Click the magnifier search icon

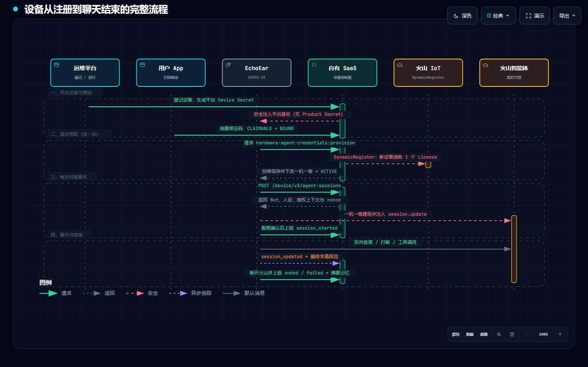coord(499,334)
